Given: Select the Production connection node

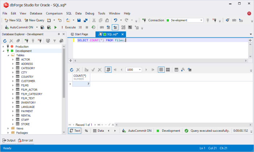Looking at the screenshot, I should pyautogui.click(x=22, y=47).
